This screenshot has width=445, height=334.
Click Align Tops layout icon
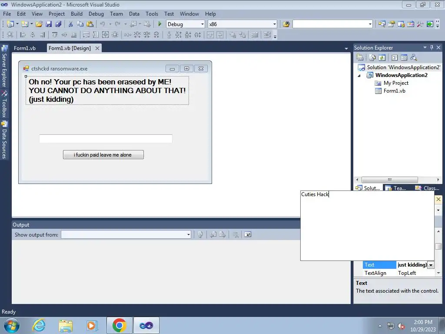55,35
